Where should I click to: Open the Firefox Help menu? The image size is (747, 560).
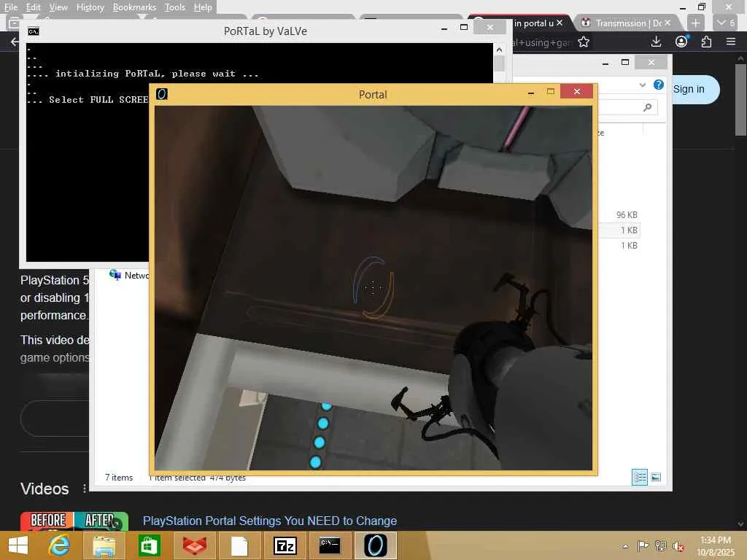coord(203,7)
